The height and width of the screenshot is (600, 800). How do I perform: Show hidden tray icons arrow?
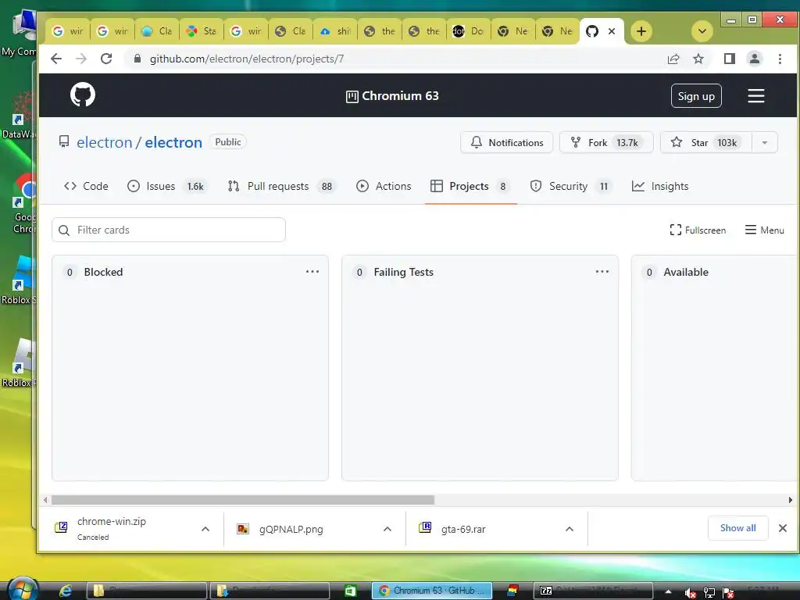point(669,592)
